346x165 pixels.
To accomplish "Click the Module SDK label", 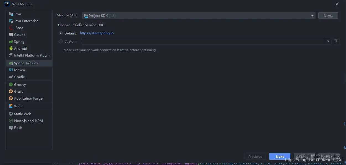I will coord(67,15).
